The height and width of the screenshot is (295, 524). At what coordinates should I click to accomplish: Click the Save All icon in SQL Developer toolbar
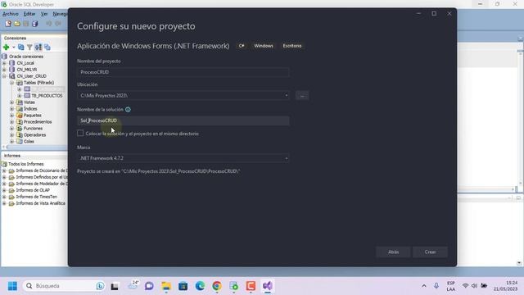(x=34, y=24)
